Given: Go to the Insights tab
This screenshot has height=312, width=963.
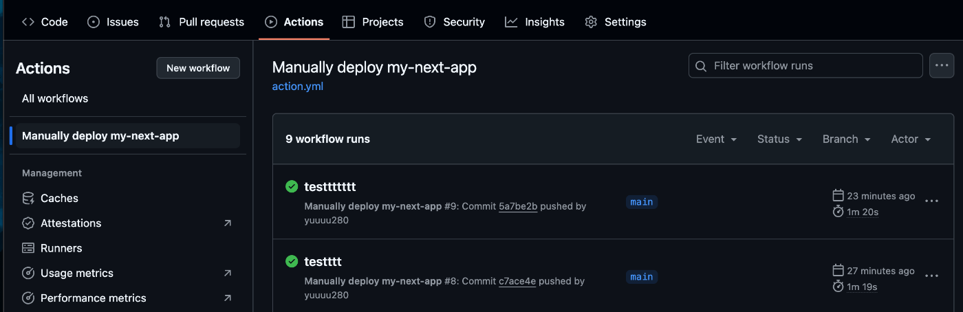Looking at the screenshot, I should point(534,22).
